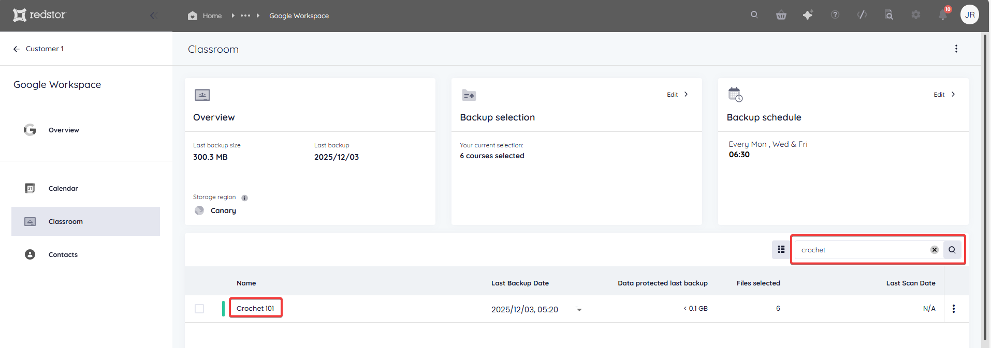Click the 06:30 schedule time
Viewport: 991px width, 348px height.
[739, 155]
